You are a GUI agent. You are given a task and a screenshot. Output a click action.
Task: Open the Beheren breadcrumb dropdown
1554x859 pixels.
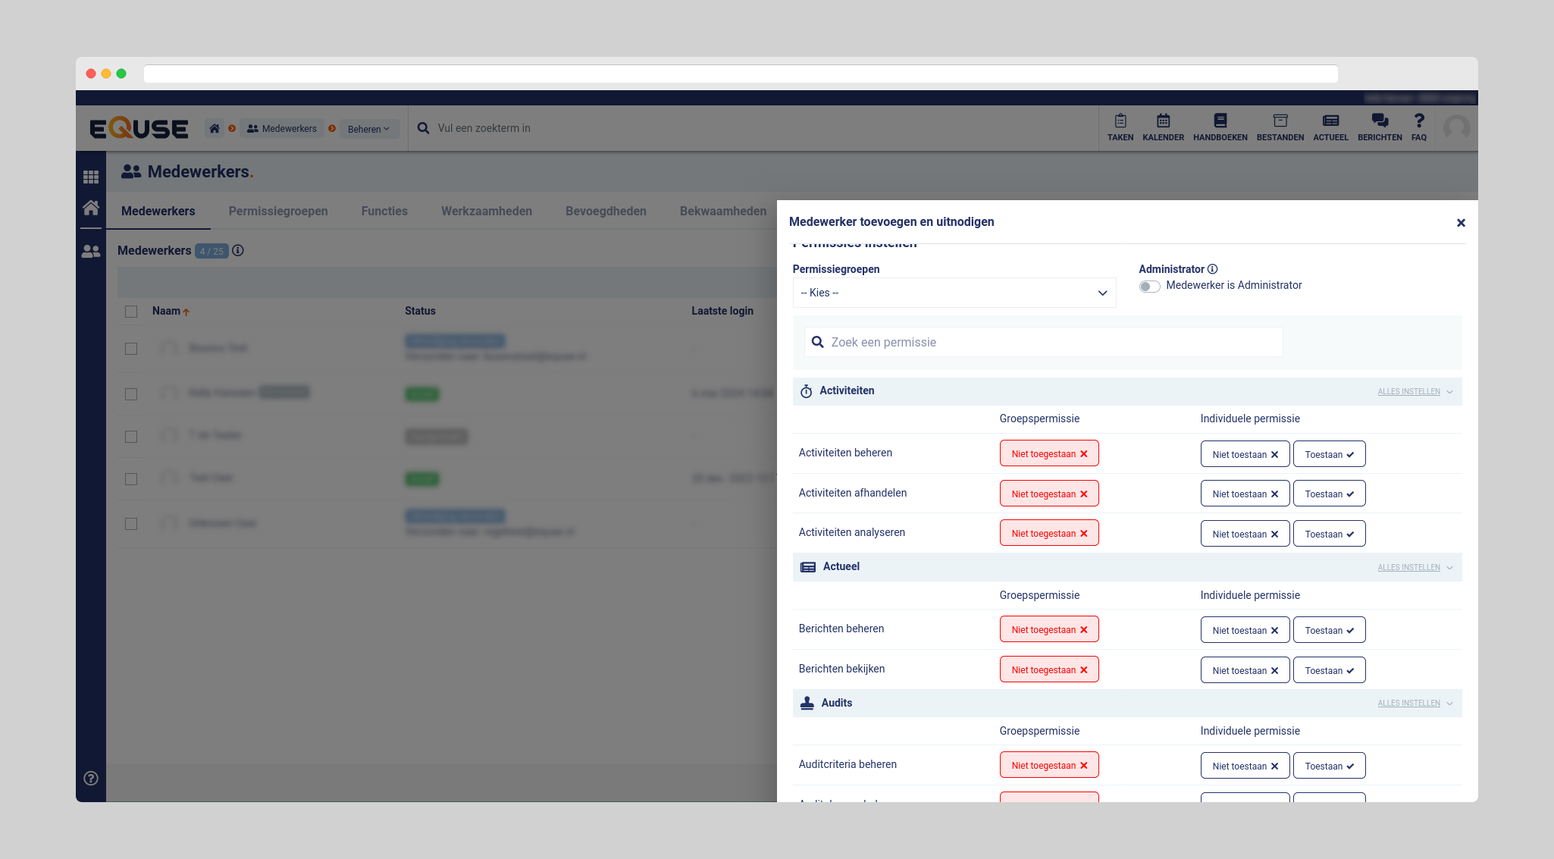[368, 129]
